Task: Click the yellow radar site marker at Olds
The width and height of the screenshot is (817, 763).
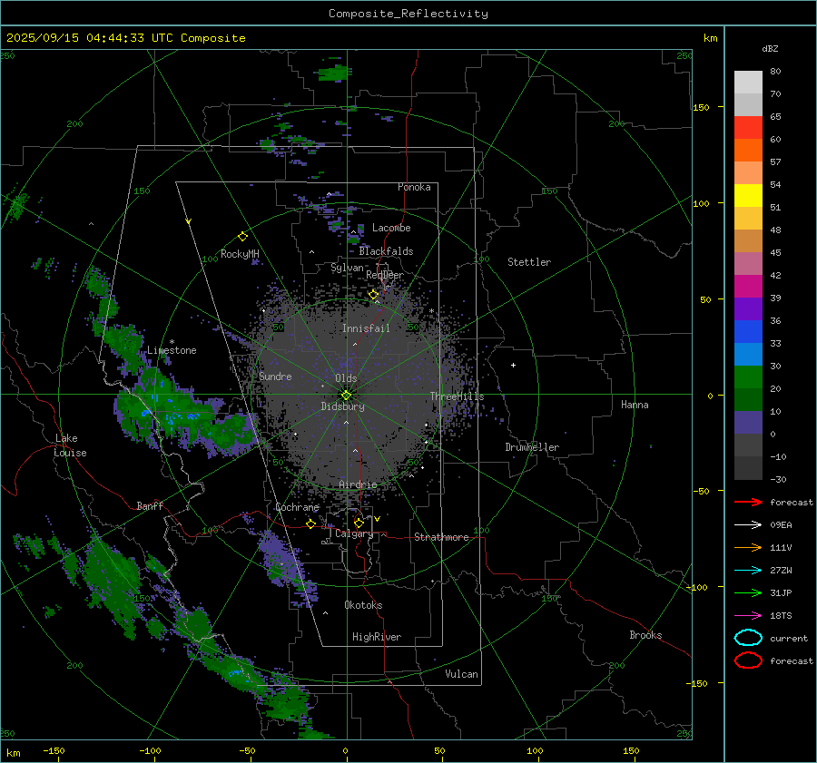Action: pos(346,396)
